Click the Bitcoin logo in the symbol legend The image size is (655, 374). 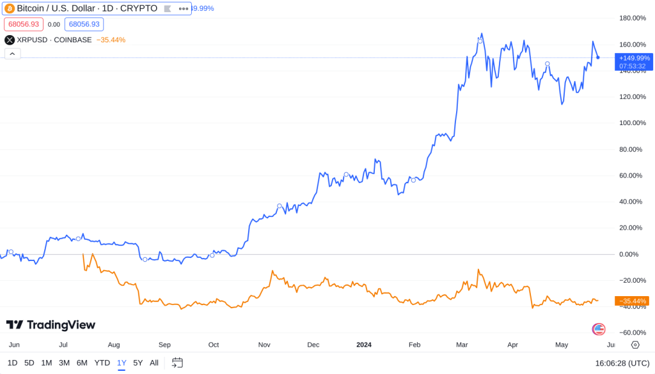click(x=9, y=8)
